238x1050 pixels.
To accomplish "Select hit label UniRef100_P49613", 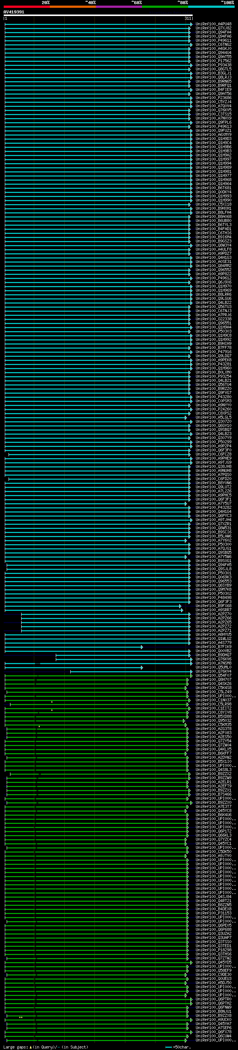I will [213, 126].
